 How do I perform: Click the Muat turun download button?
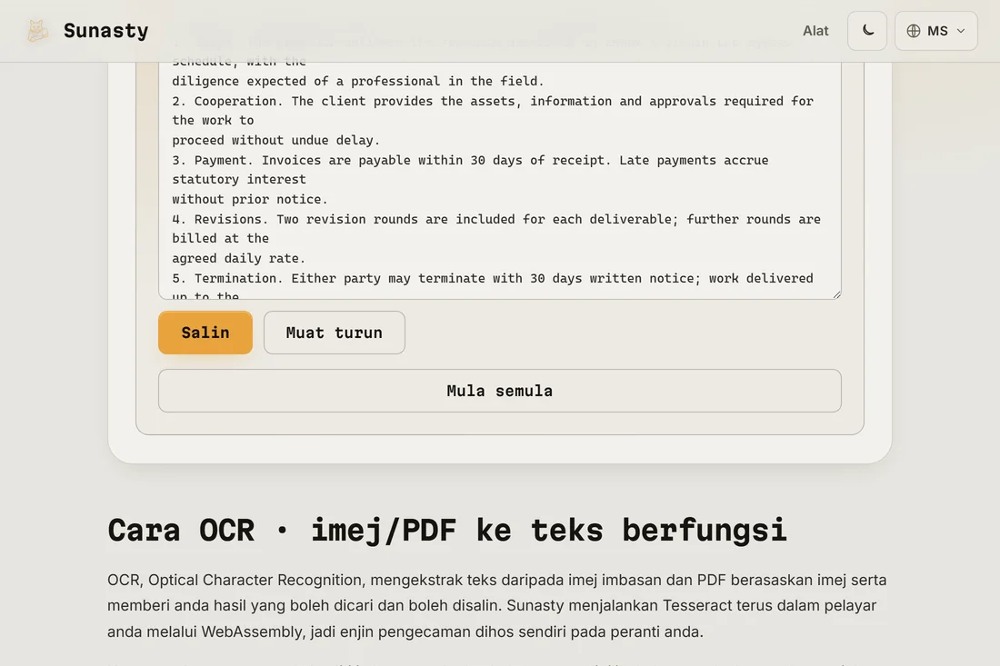[335, 333]
